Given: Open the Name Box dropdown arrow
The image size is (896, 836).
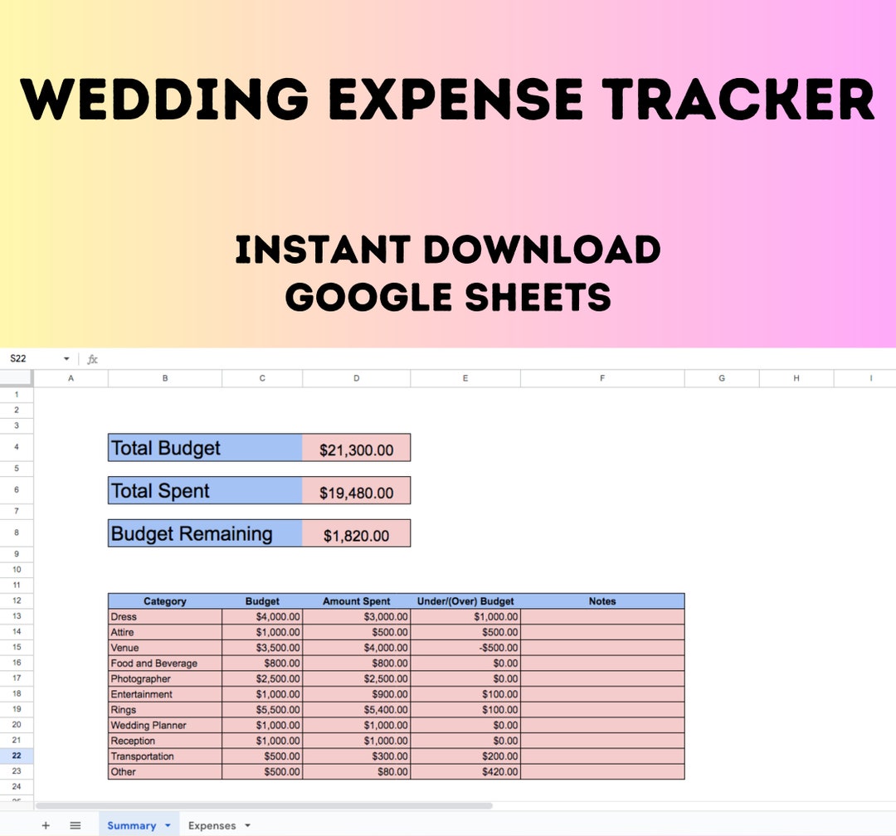Looking at the screenshot, I should pos(66,358).
